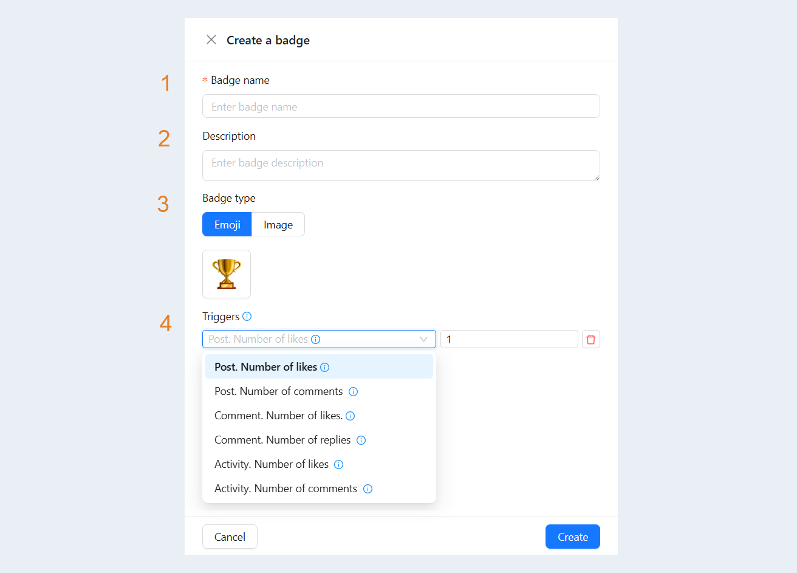
Task: Collapse the trigger dropdown using its chevron arrow
Action: tap(423, 339)
